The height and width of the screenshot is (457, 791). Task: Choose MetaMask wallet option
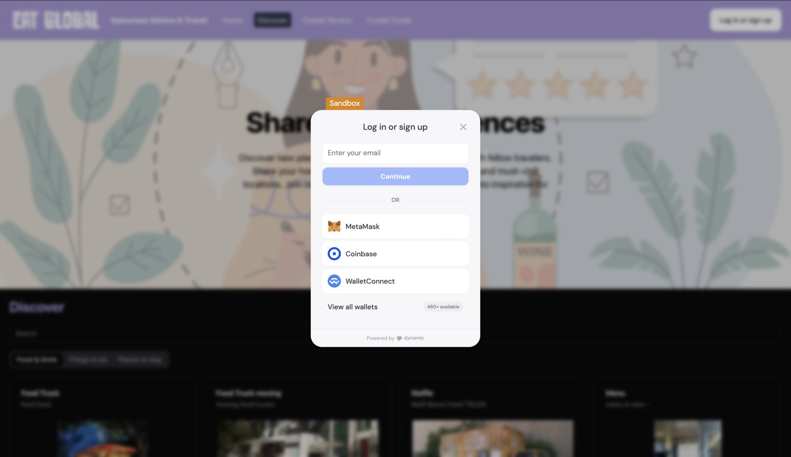(395, 226)
